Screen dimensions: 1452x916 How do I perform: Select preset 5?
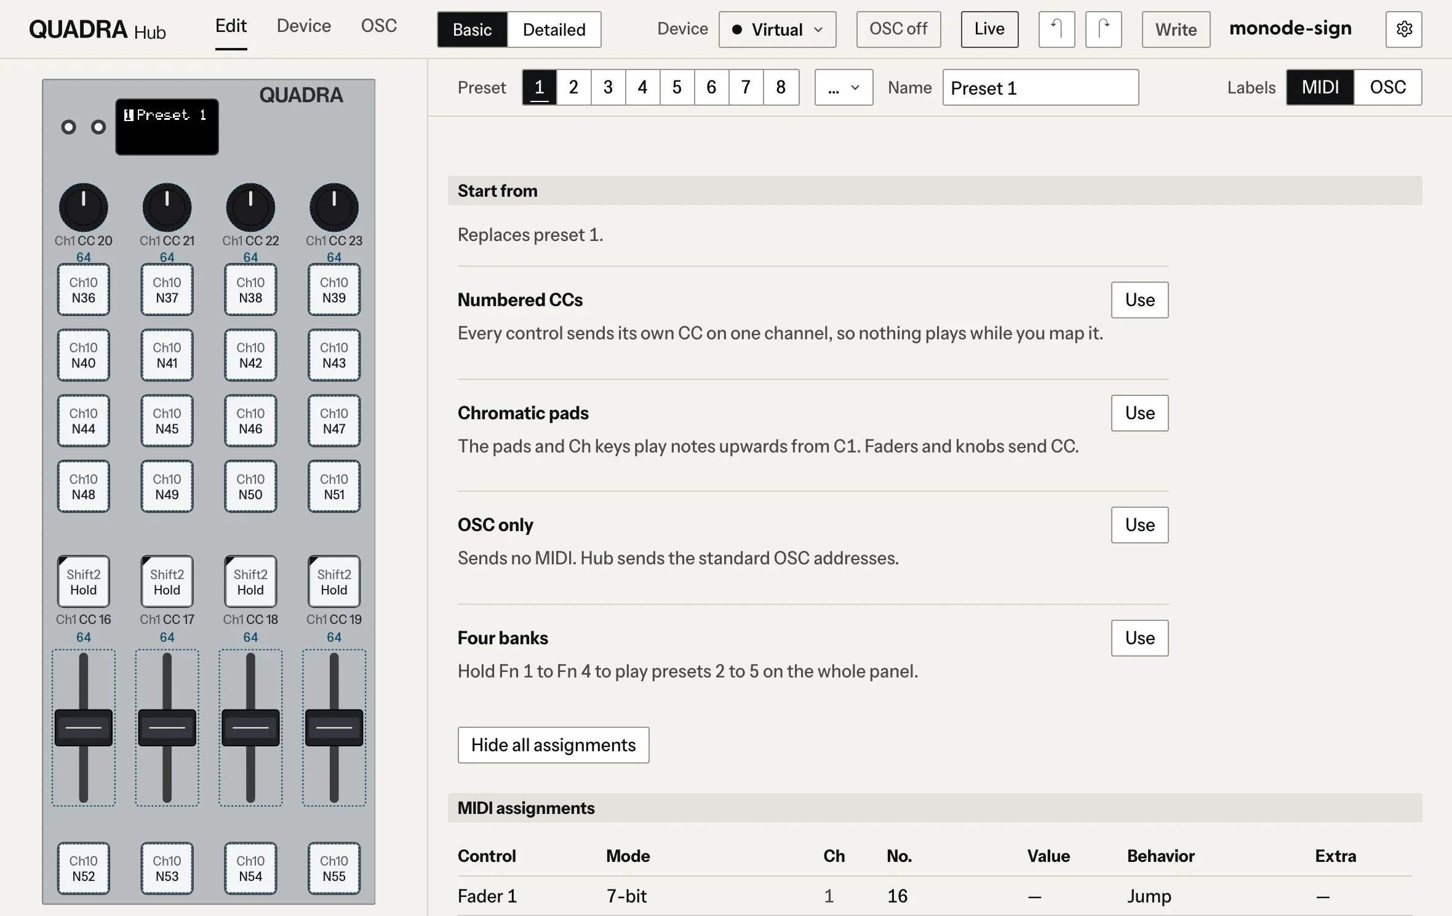[677, 87]
